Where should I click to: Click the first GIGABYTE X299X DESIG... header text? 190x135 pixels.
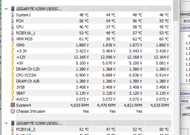39,9
